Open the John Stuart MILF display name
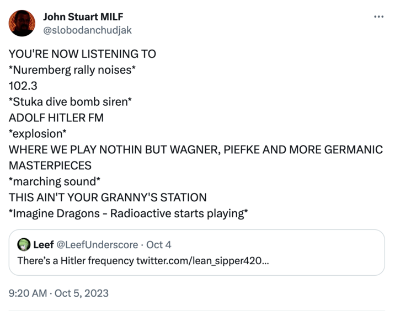This screenshot has width=395, height=311. coord(83,17)
